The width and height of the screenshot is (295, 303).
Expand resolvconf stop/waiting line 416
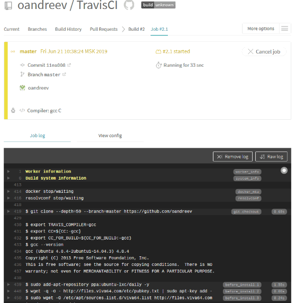[8, 198]
